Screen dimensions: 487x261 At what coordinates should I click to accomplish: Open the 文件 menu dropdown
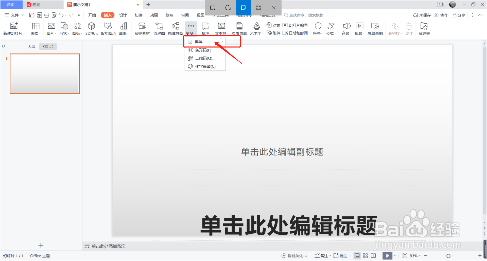pos(14,15)
